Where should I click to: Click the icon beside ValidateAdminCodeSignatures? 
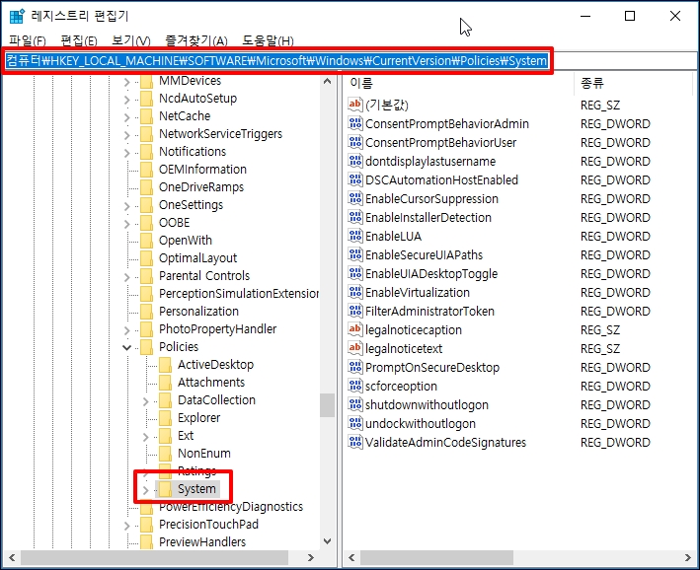355,442
